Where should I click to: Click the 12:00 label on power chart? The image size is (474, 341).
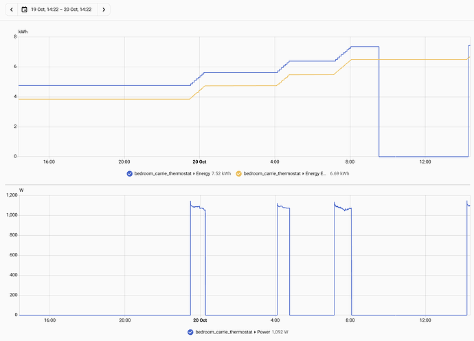[425, 320]
